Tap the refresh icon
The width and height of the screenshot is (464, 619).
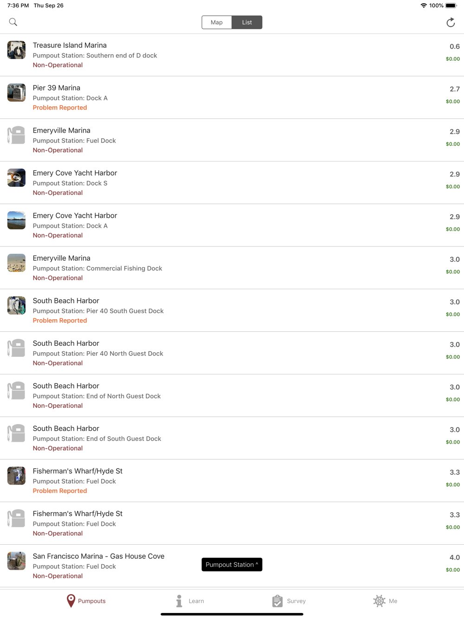pos(451,22)
